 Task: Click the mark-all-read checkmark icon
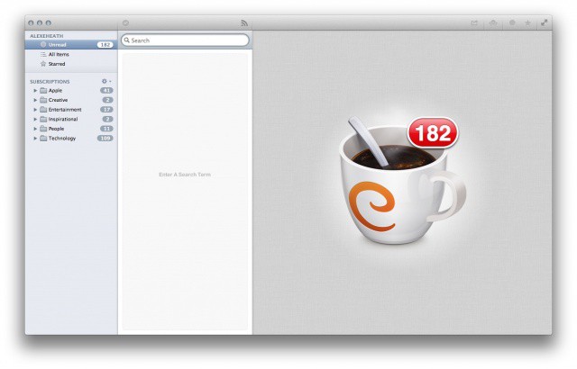point(125,22)
